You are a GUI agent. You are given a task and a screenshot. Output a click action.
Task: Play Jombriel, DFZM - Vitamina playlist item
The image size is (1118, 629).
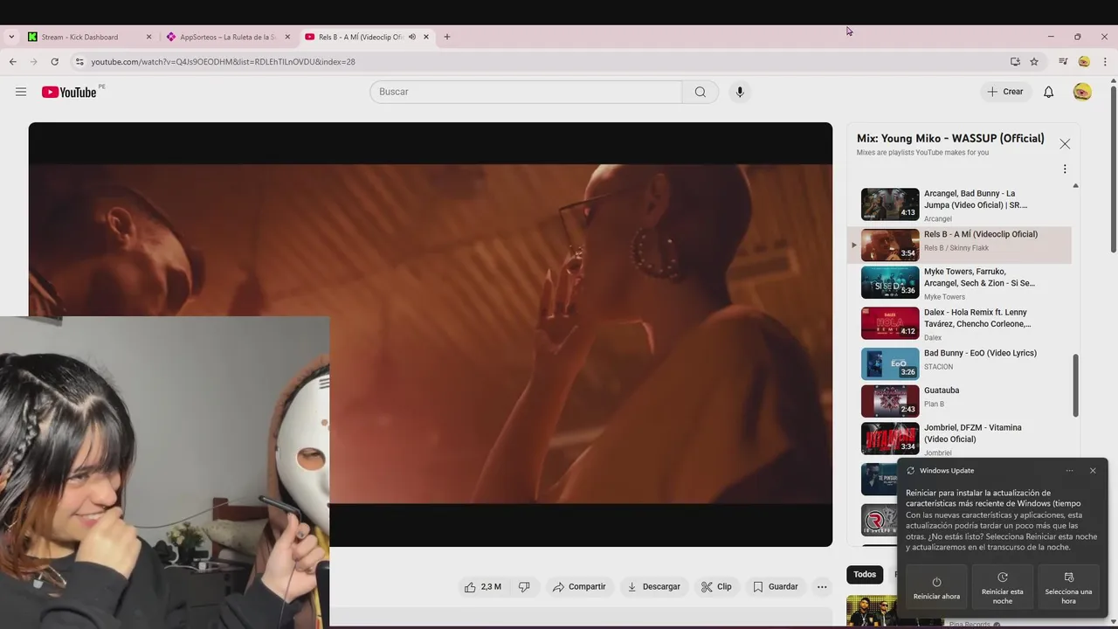coord(959,439)
